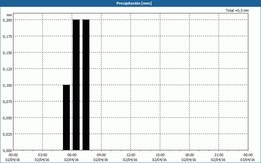Viewport: 261px width, 163px height.
Task: Click the 18:00 02/04/16 time label
Action: (189, 157)
